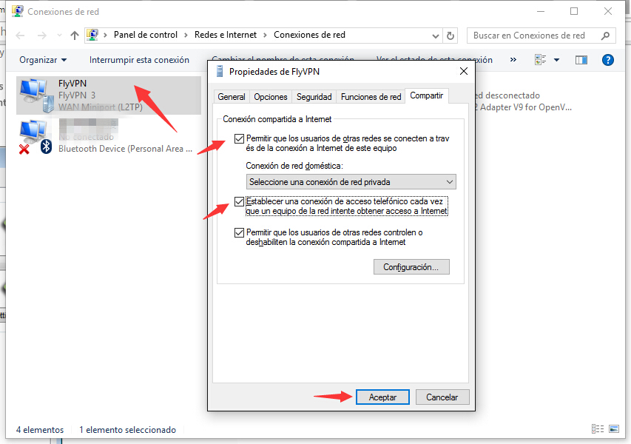Image resolution: width=631 pixels, height=444 pixels.
Task: Click Redes e Internet breadcrumb
Action: (226, 35)
